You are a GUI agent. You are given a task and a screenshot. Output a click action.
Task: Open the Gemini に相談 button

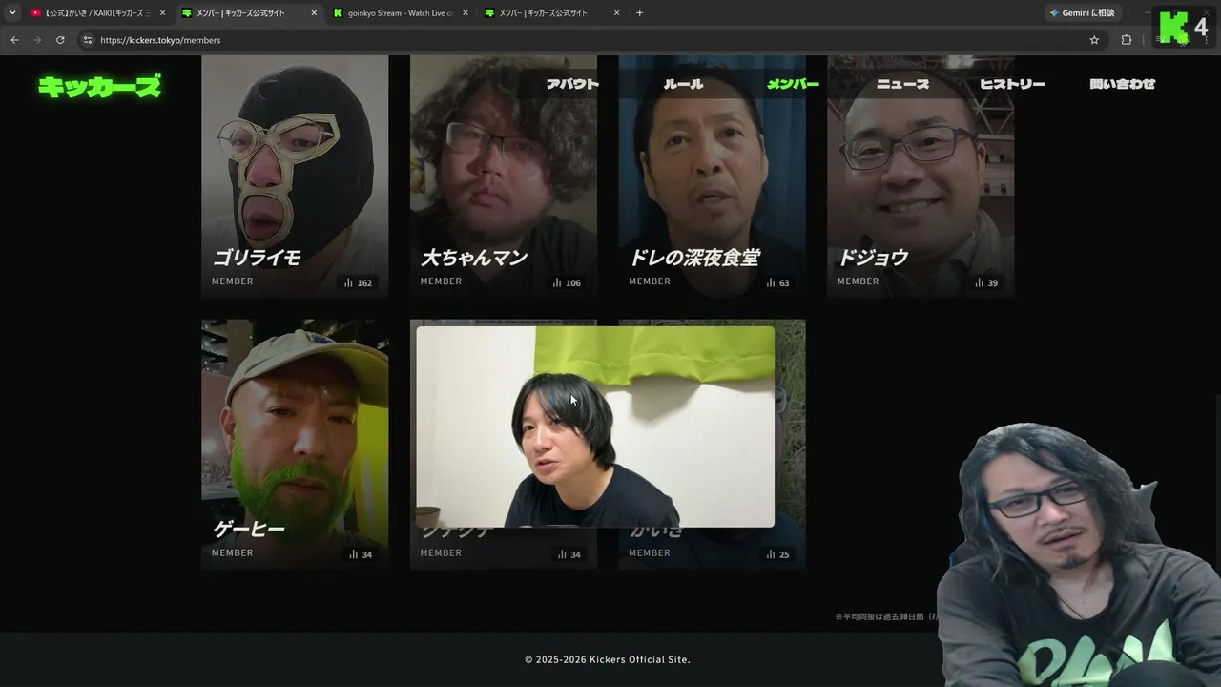[1083, 13]
